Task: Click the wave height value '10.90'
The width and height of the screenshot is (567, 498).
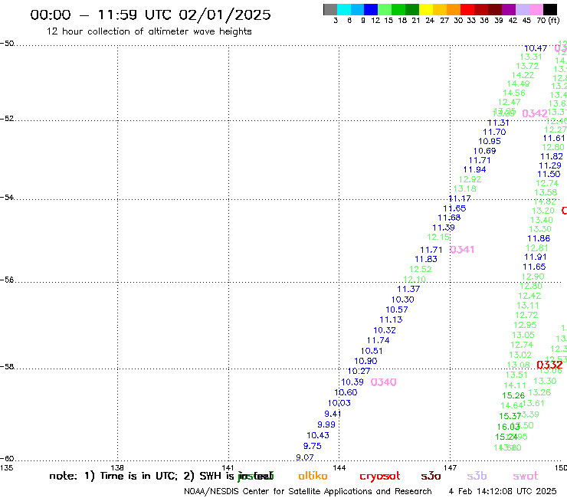Action: point(365,362)
